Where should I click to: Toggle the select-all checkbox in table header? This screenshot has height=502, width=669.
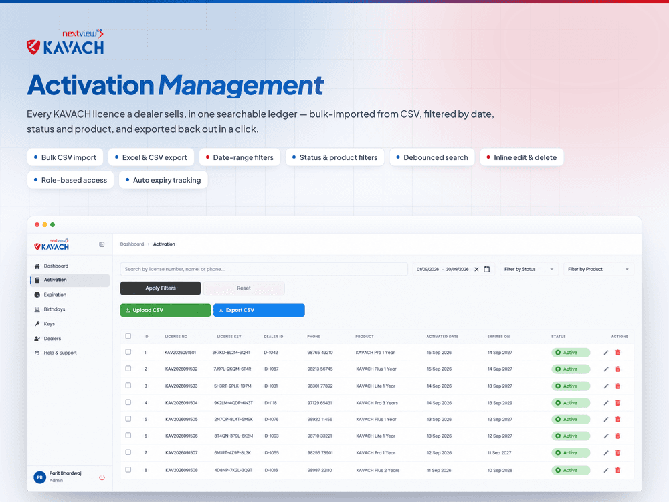(x=128, y=336)
